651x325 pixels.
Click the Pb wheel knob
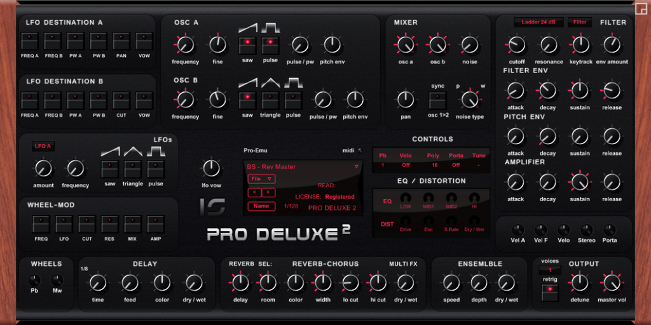coord(34,280)
